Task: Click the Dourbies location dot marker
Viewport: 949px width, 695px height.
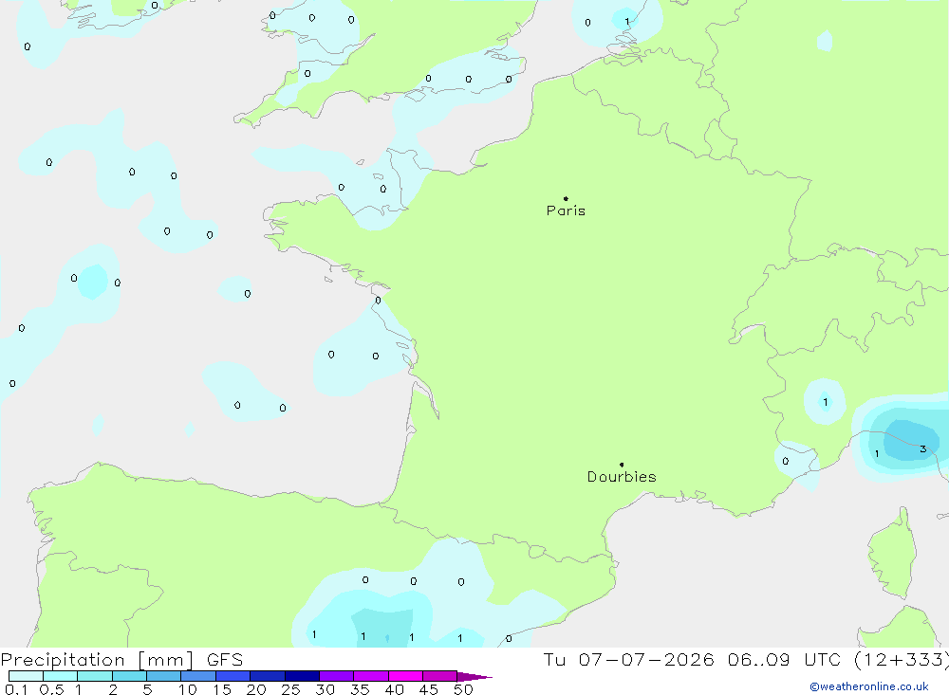Action: [x=622, y=465]
